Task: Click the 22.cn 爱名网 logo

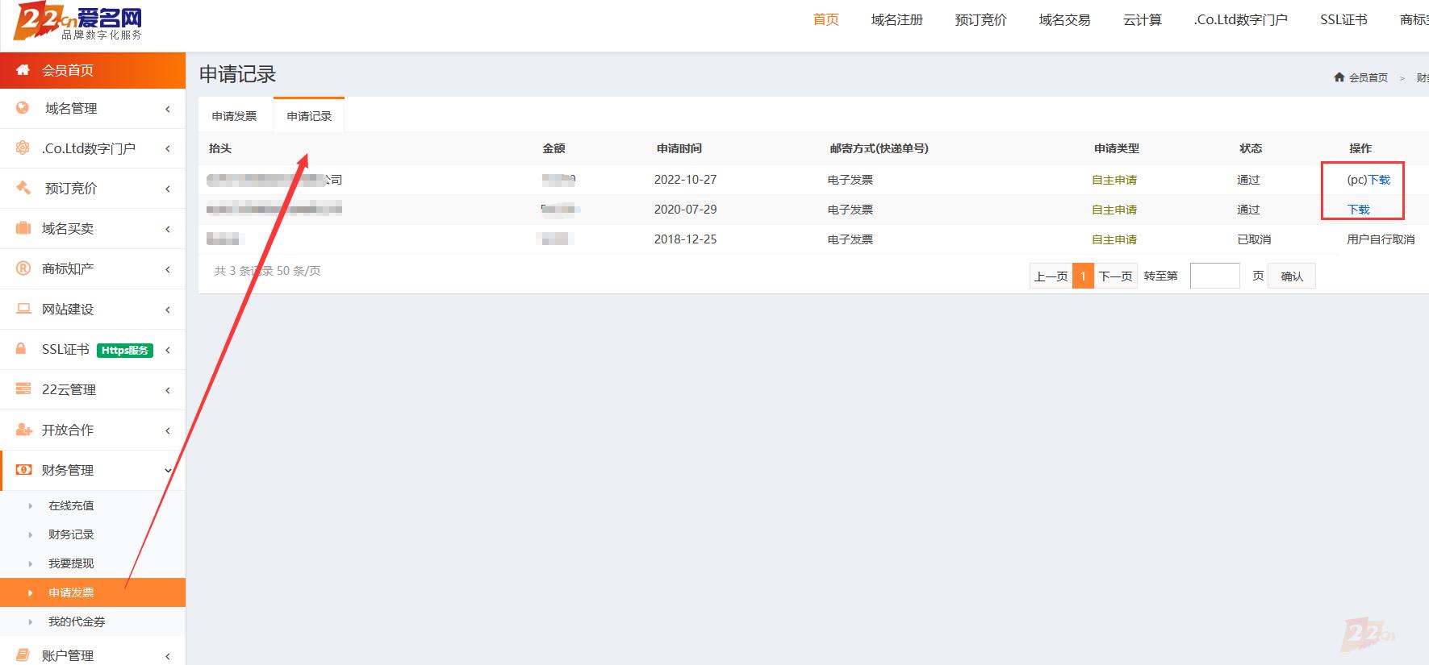Action: [x=79, y=22]
